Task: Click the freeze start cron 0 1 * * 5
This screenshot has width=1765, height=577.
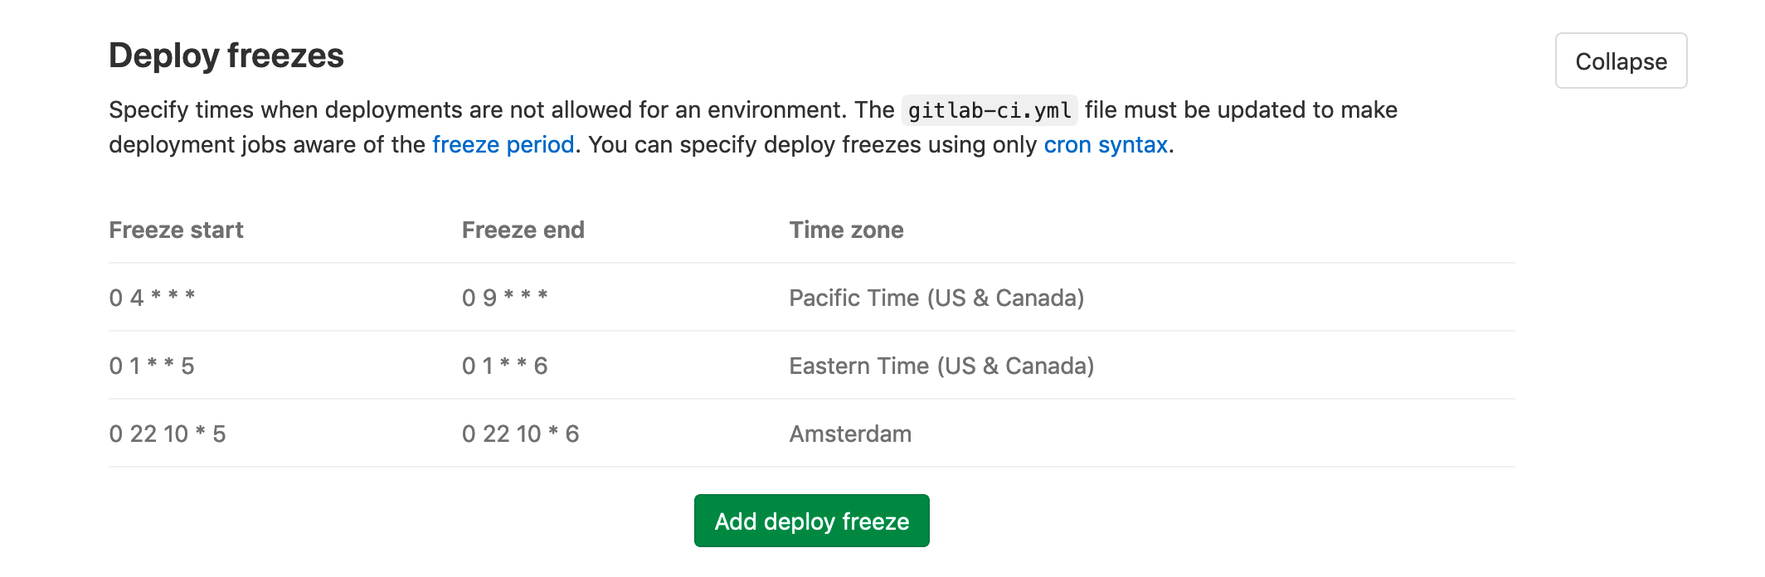Action: click(x=152, y=366)
